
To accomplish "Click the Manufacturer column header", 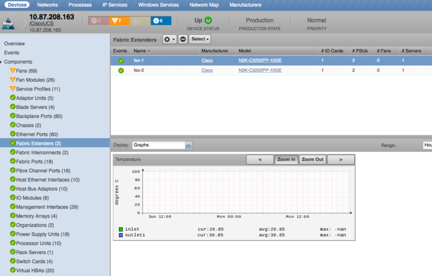I will tap(214, 51).
